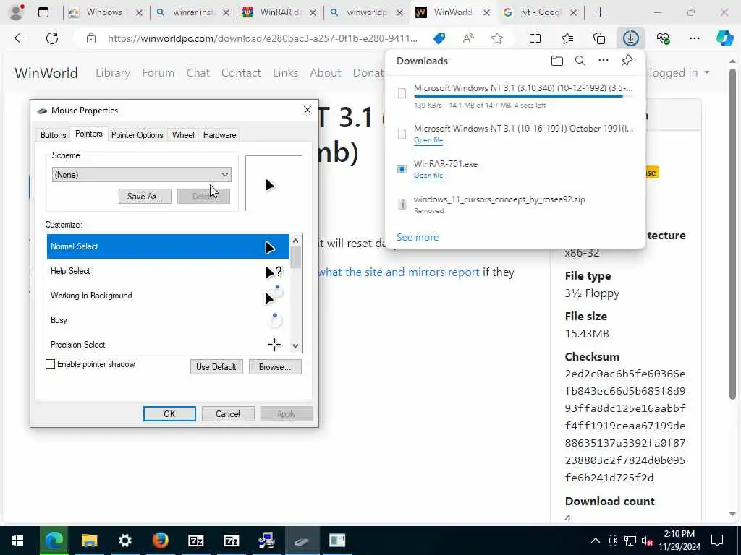741x555 pixels.
Task: Open Windows Start menu
Action: [17, 541]
